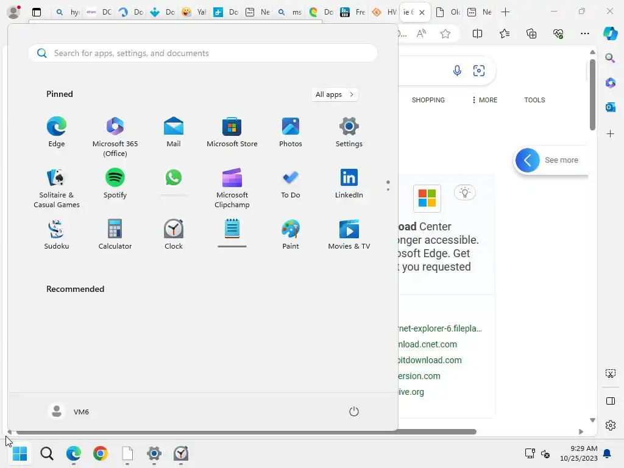Click the Start menu power icon
This screenshot has height=468, width=624.
point(354,411)
